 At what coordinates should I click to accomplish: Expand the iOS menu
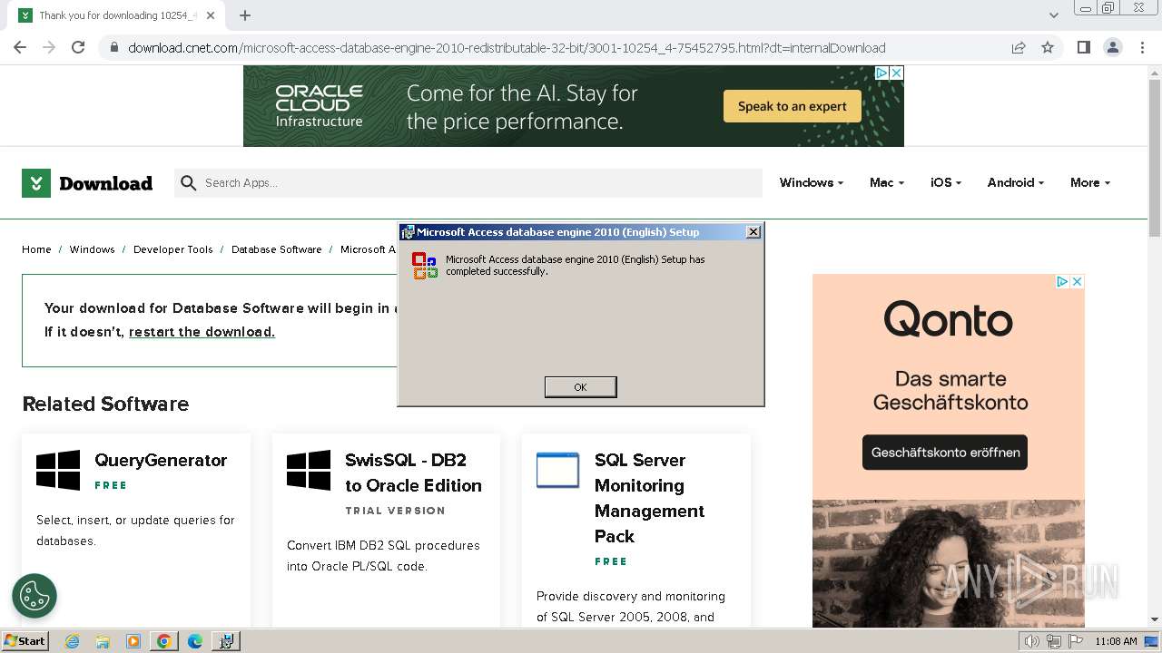tap(945, 182)
